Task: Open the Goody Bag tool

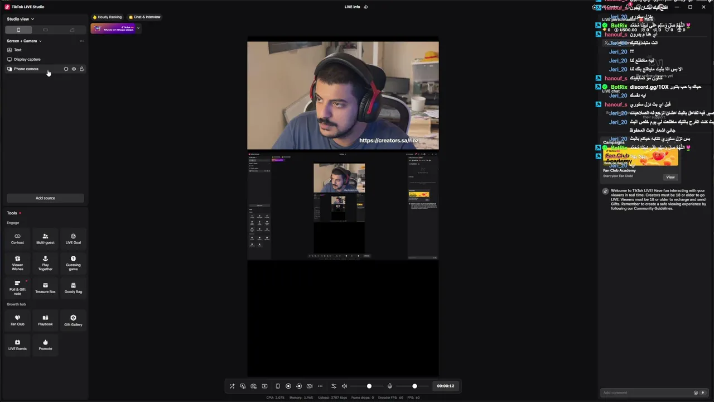Action: 73,288
